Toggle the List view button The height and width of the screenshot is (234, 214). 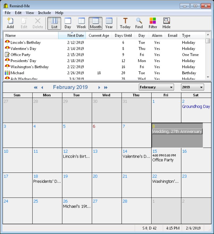click(x=54, y=23)
